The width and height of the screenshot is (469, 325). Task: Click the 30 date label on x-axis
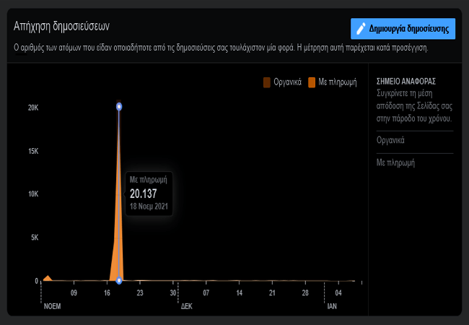(173, 293)
